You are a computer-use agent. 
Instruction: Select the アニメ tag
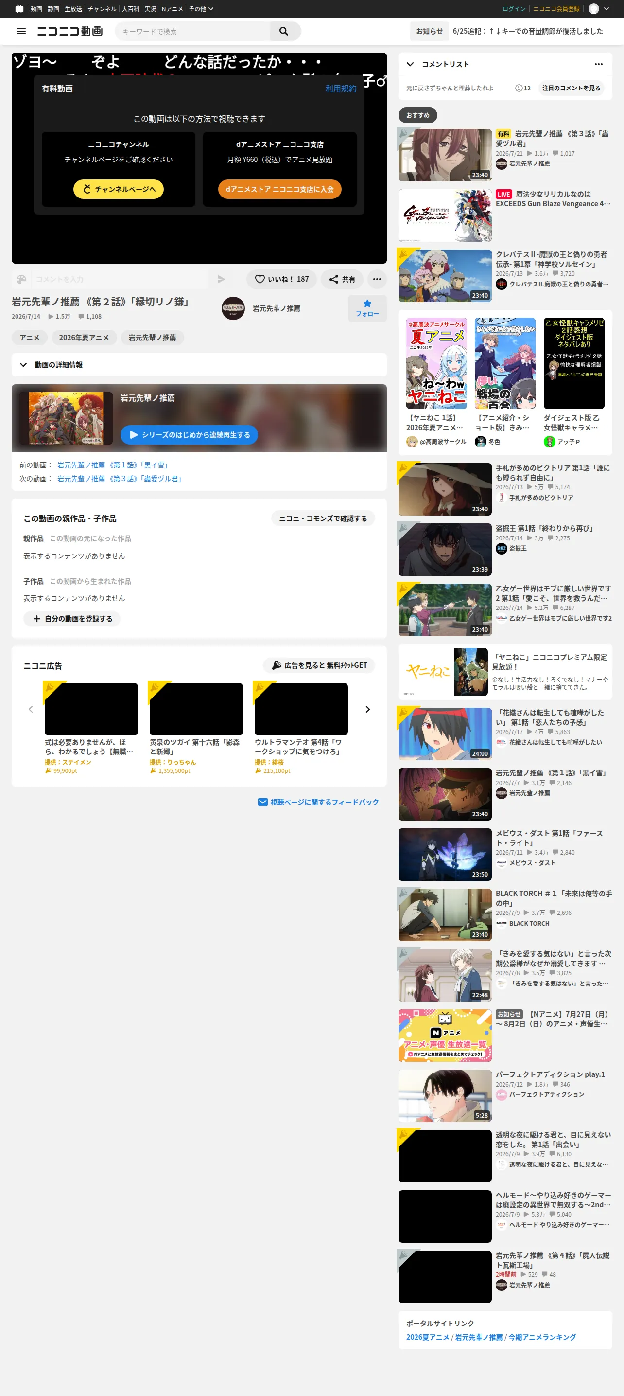coord(30,338)
